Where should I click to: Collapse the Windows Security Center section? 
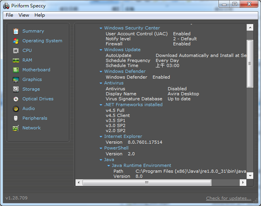(x=101, y=28)
